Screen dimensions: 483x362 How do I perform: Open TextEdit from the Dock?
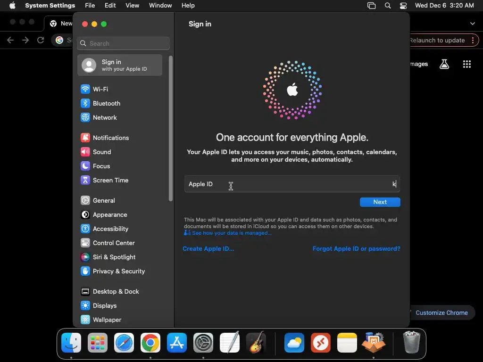pos(230,342)
